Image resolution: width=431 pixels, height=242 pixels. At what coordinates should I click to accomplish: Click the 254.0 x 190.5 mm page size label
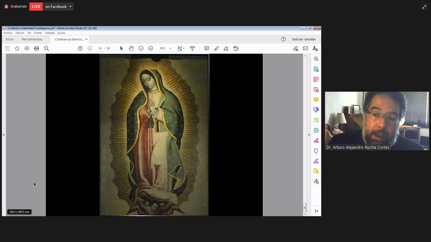pyautogui.click(x=19, y=212)
